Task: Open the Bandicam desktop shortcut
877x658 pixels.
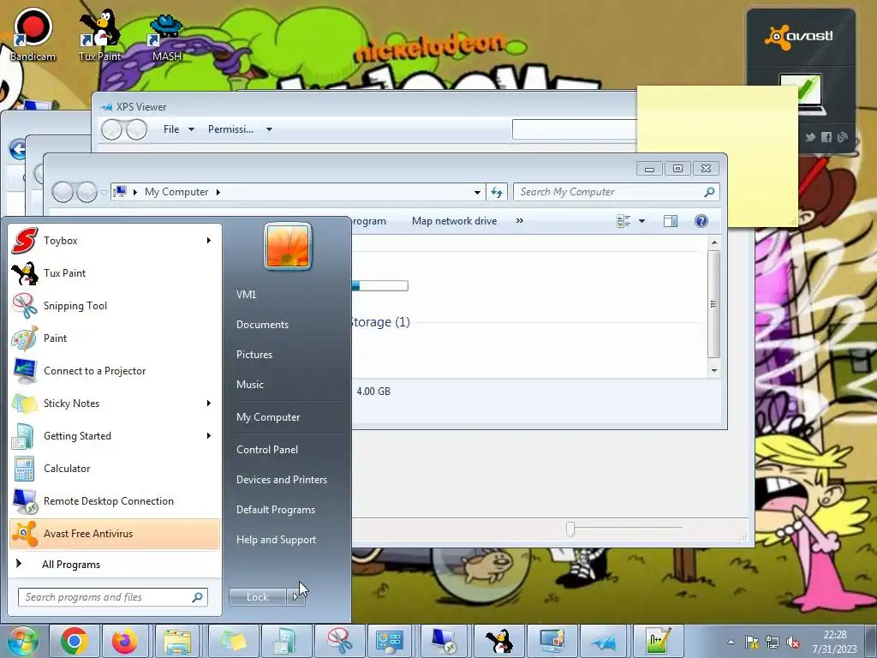Action: 33,34
